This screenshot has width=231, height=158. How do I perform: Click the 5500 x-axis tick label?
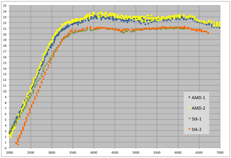pyautogui.click(x=157, y=153)
